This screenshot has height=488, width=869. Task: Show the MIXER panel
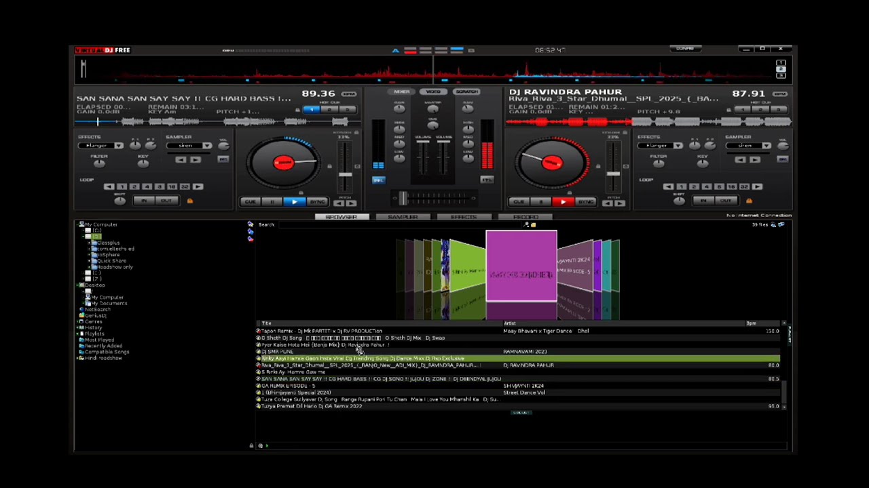pos(402,91)
